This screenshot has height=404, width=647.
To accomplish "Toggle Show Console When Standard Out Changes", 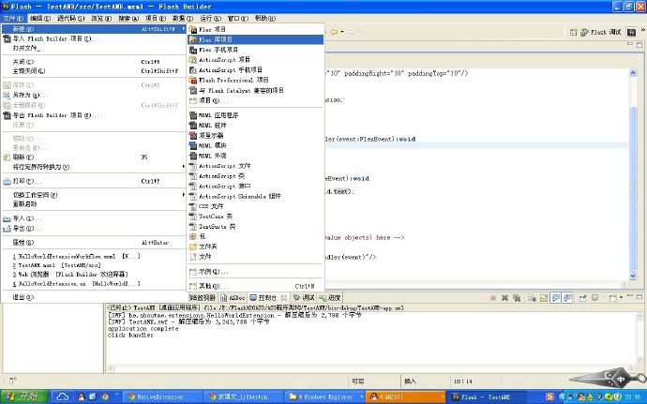I will 556,297.
